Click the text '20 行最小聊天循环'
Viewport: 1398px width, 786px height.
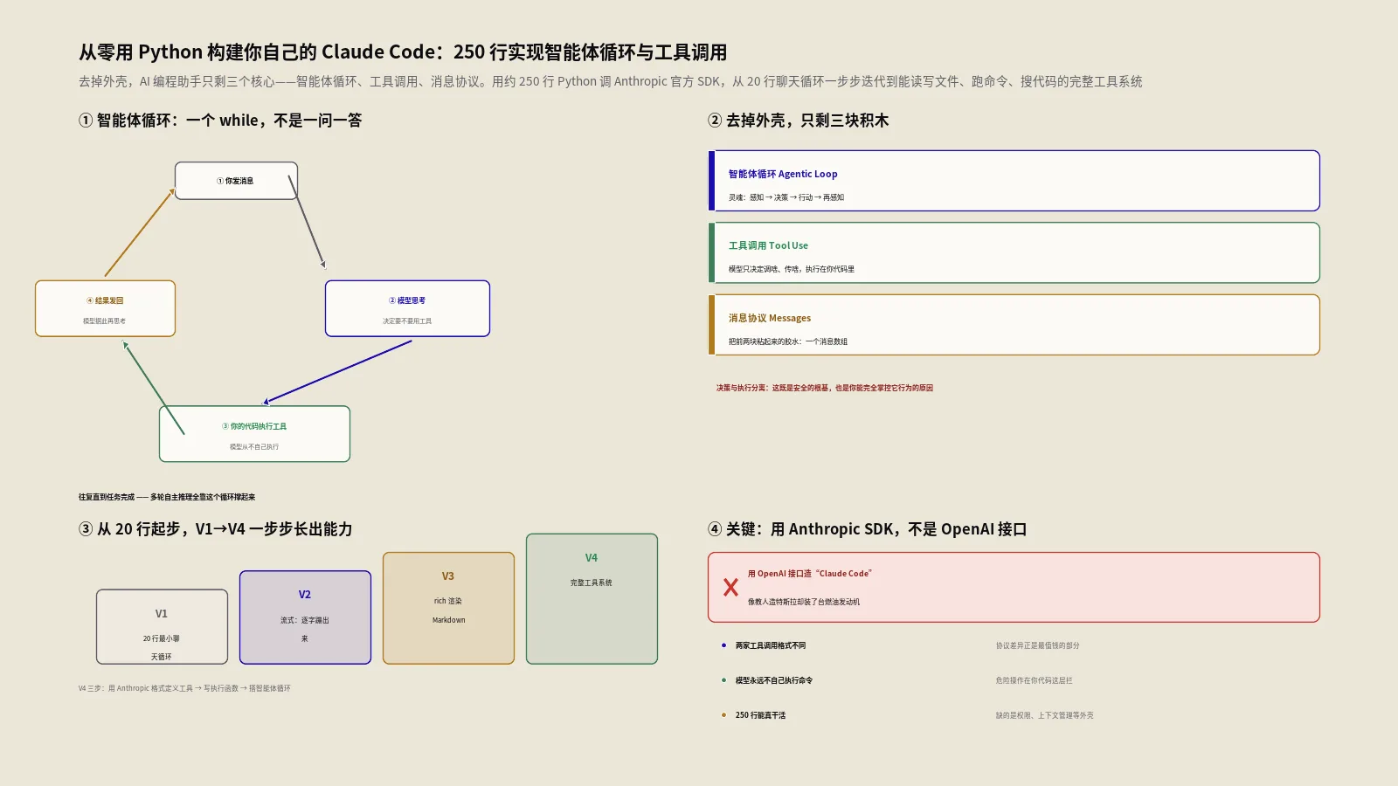pos(162,647)
